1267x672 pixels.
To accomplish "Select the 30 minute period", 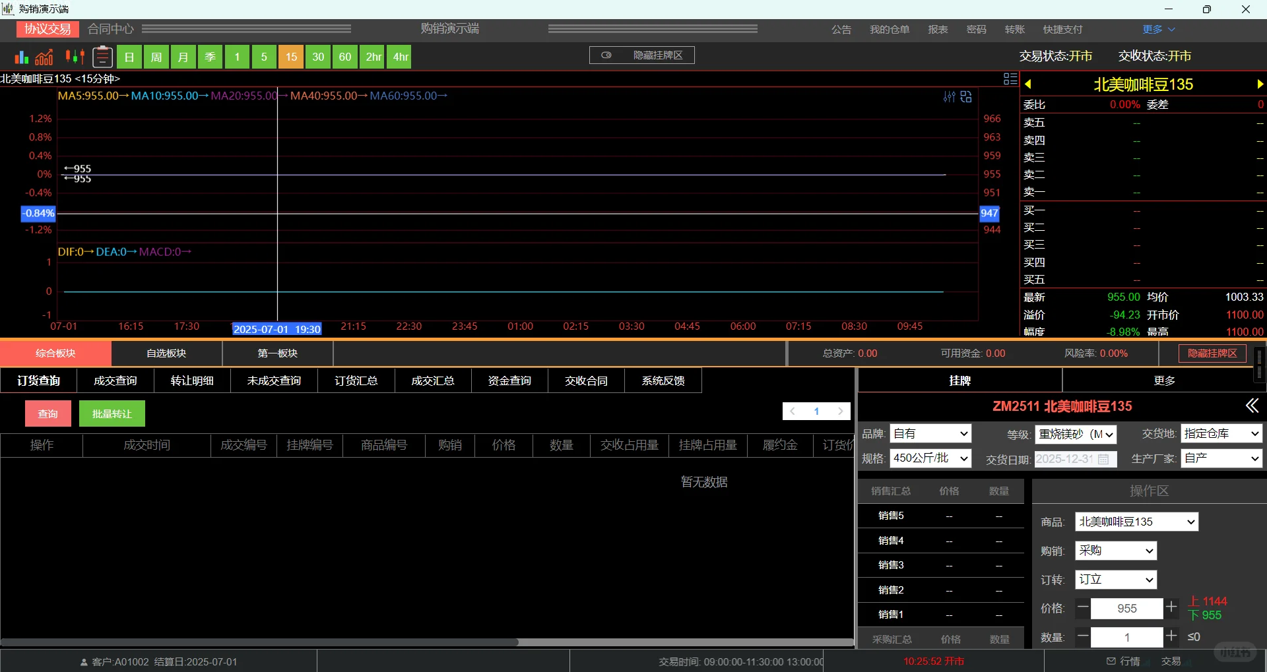I will pos(318,57).
